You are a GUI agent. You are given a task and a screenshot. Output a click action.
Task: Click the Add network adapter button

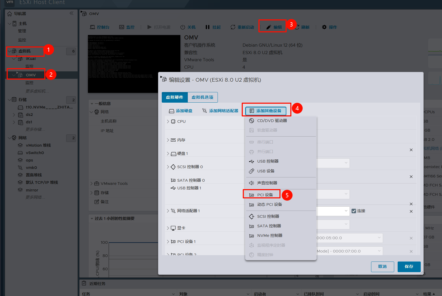point(220,111)
